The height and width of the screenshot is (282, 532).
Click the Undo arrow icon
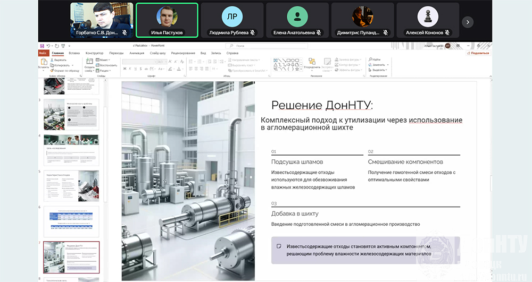48,46
